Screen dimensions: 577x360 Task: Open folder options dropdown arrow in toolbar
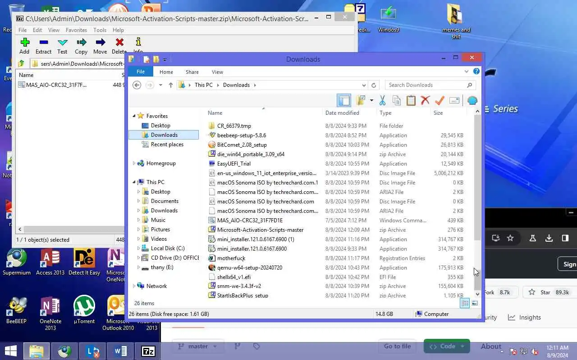coord(371,100)
